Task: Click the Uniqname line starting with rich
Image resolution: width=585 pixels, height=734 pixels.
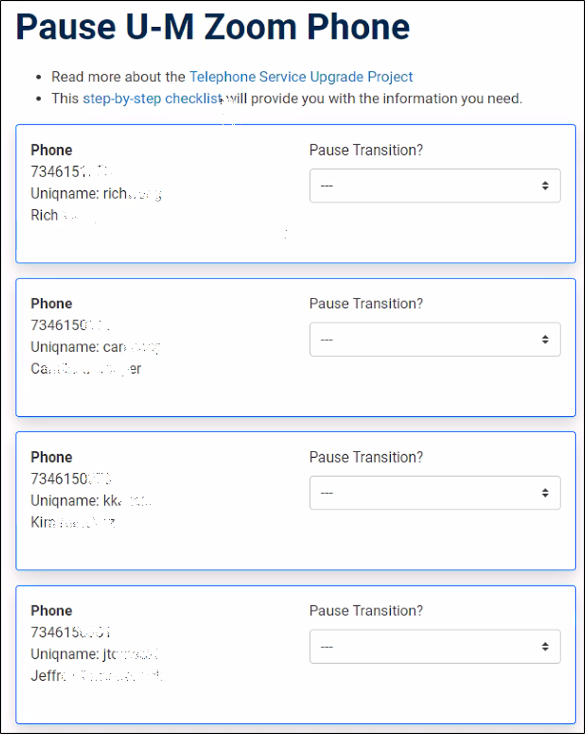Action: (96, 193)
